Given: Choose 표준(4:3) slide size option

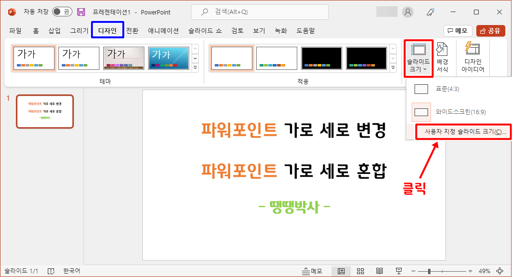Looking at the screenshot, I should tap(458, 89).
